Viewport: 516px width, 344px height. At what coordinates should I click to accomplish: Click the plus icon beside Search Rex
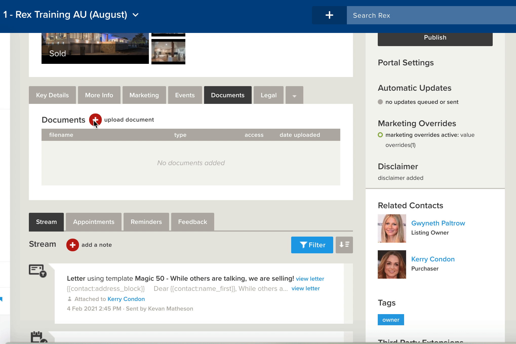coord(329,15)
